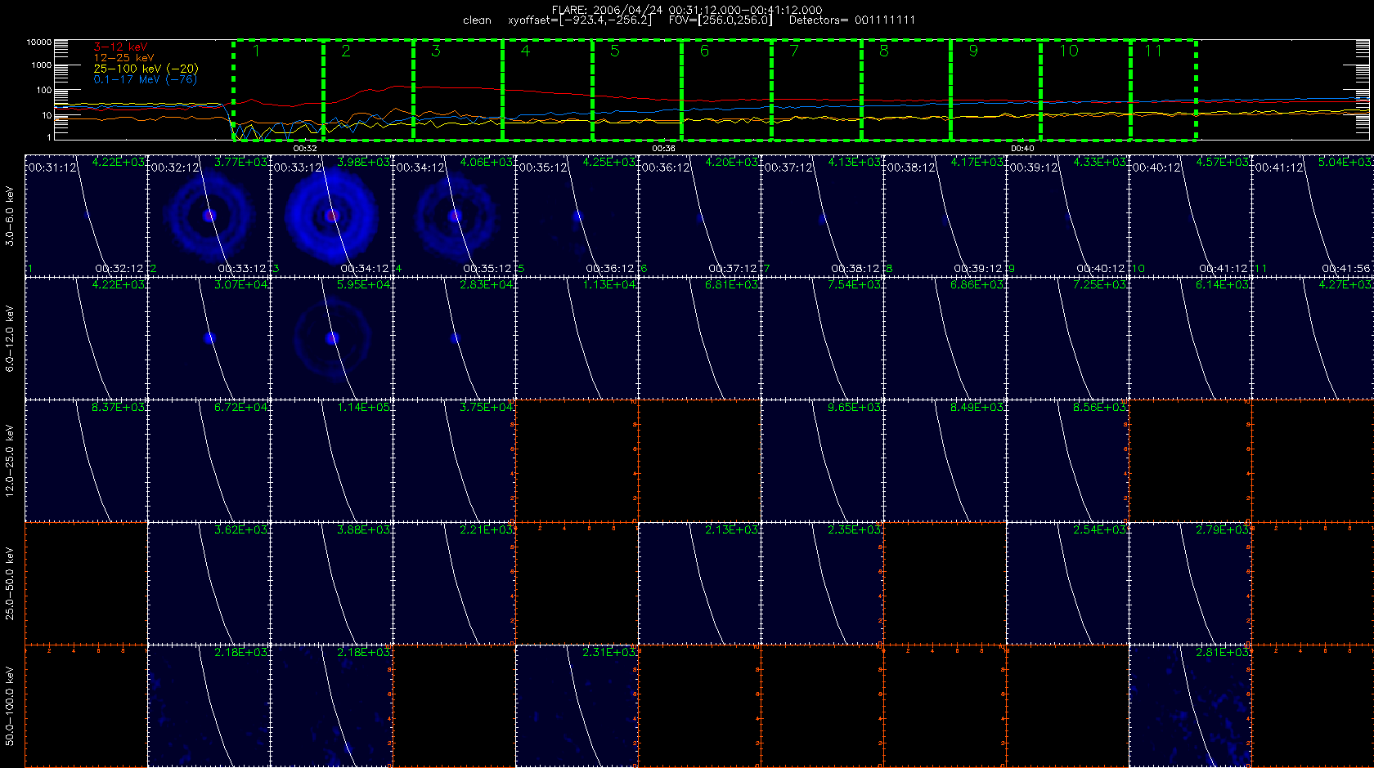Choose interval 7 label in the light curve
Screen dimensions: 1374x768
(794, 51)
